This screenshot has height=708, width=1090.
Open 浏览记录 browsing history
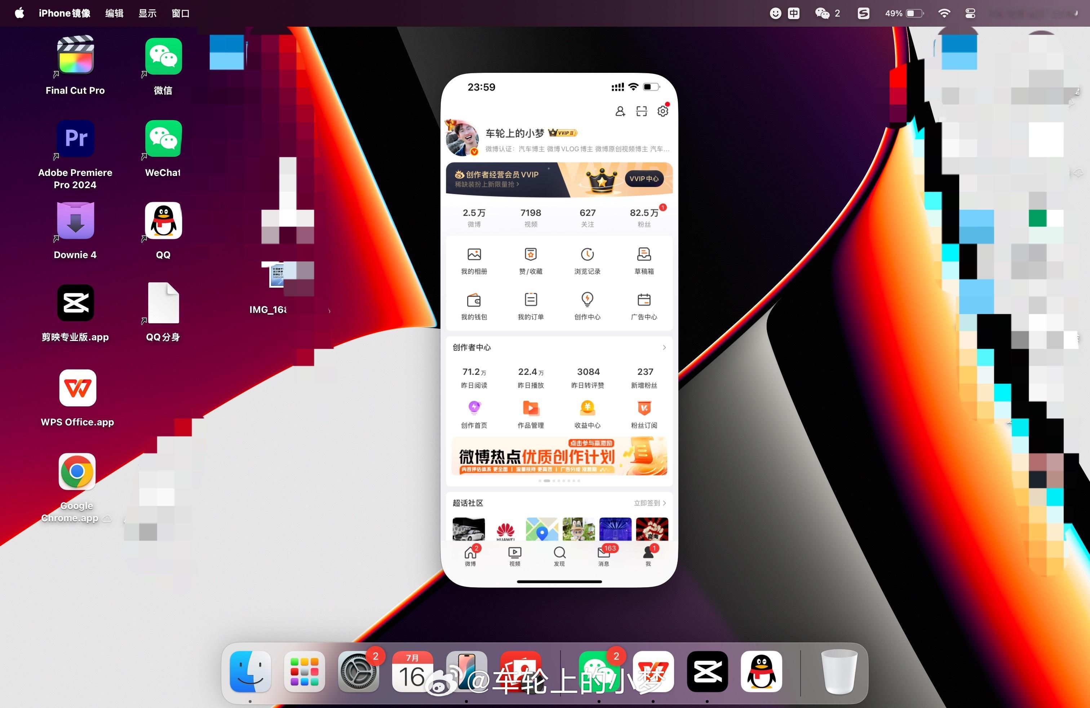588,261
